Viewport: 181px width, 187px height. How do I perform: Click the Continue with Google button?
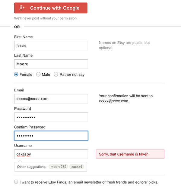click(51, 8)
